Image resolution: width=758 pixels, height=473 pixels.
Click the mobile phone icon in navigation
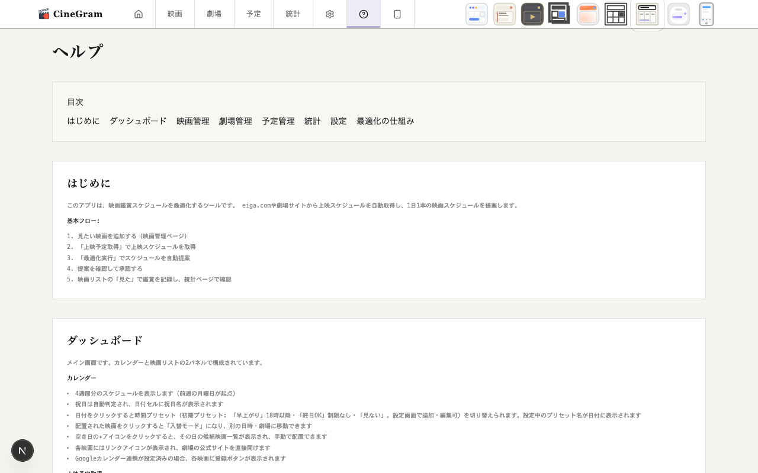(x=397, y=14)
